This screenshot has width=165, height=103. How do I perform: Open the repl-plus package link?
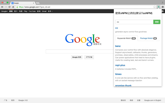tap(120, 65)
